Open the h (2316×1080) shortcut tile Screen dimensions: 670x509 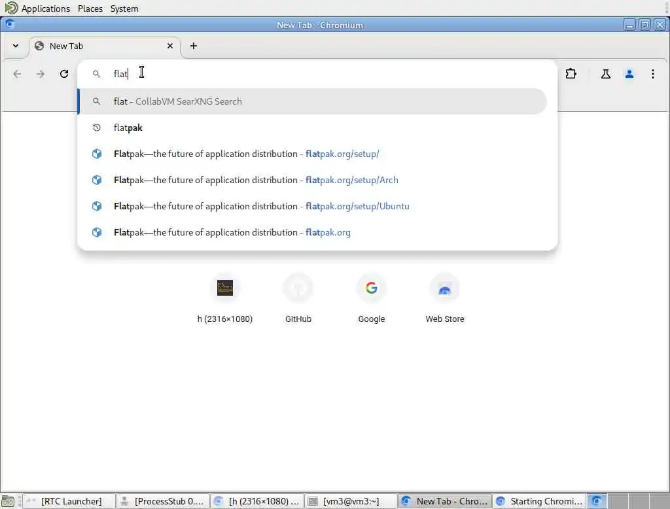[225, 298]
